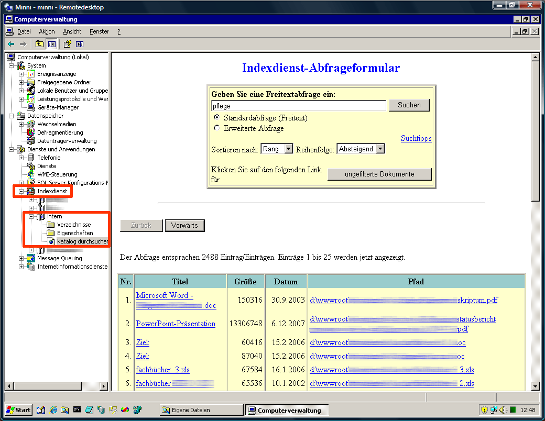Click the Up one level toolbar icon
Image resolution: width=545 pixels, height=421 pixels.
(x=40, y=44)
